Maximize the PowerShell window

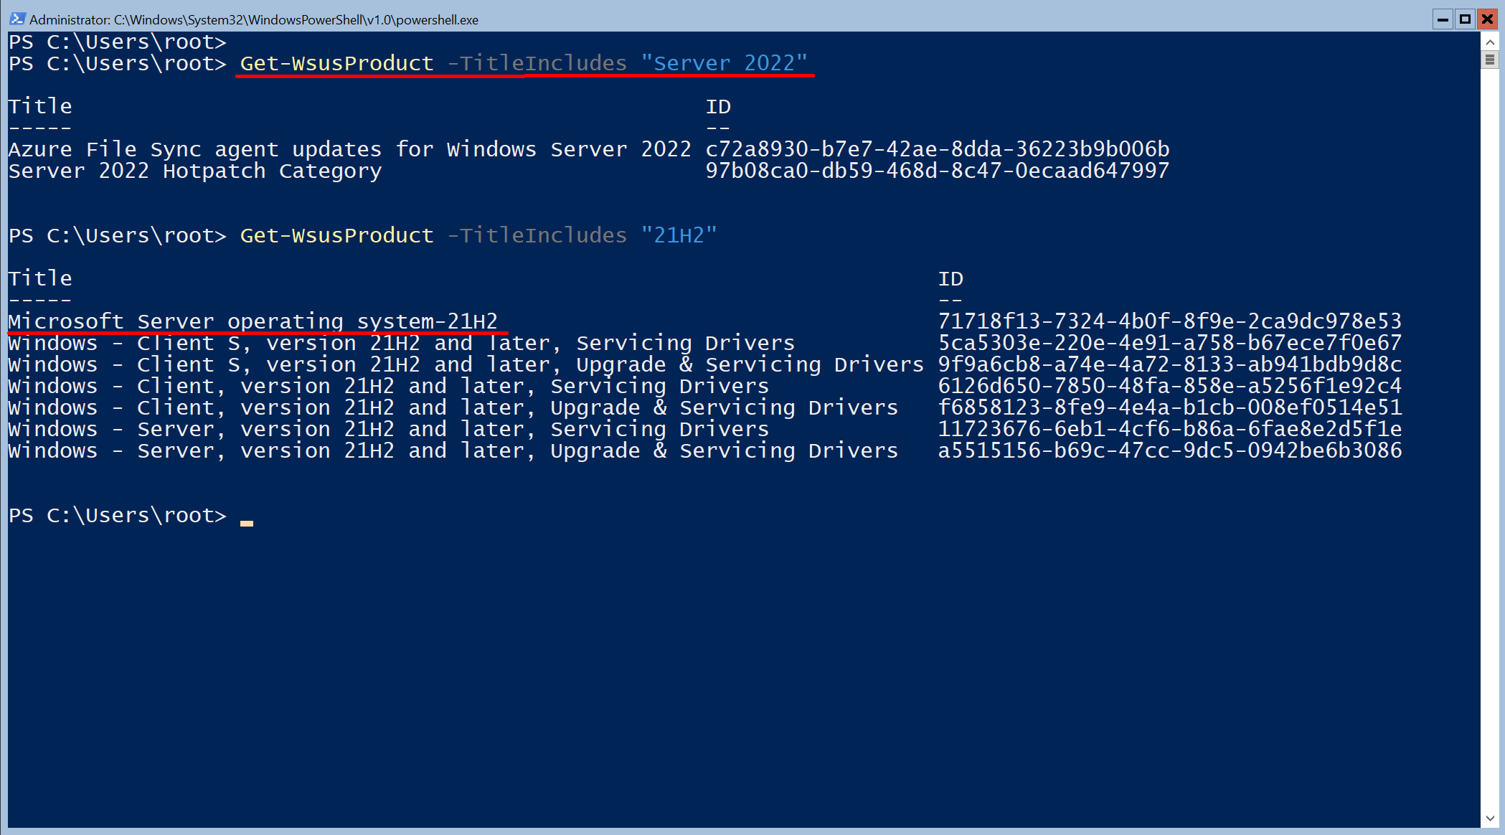[x=1465, y=19]
